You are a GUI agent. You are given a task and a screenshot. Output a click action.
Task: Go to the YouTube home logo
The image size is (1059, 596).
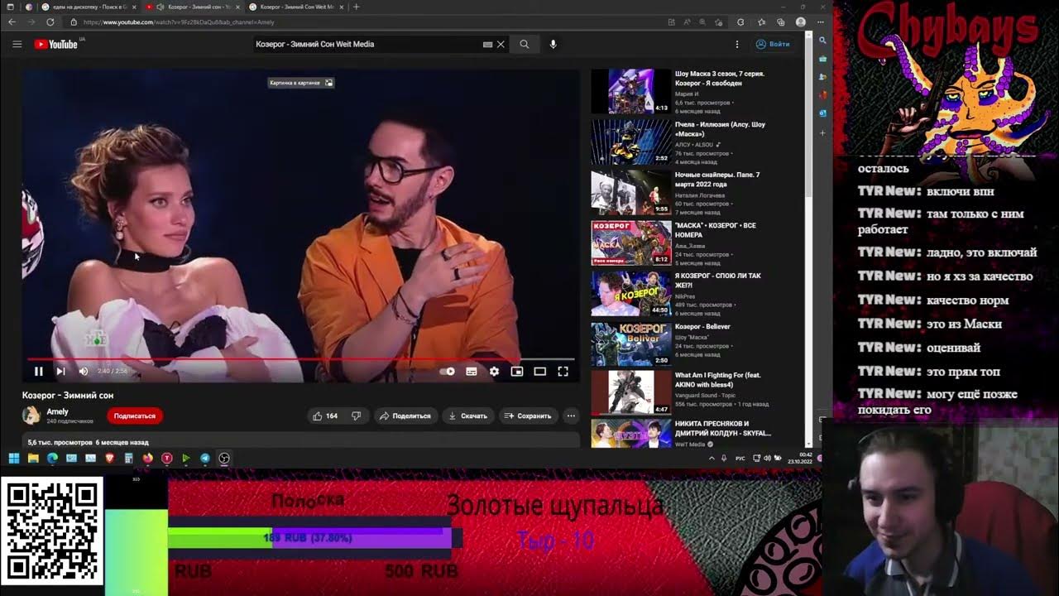pyautogui.click(x=55, y=44)
